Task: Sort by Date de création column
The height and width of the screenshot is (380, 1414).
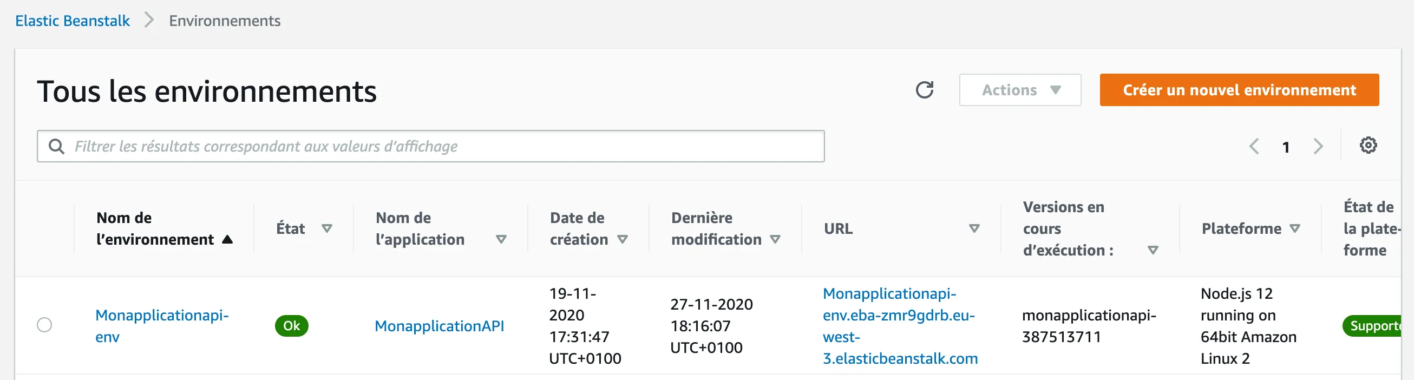Action: (x=623, y=239)
